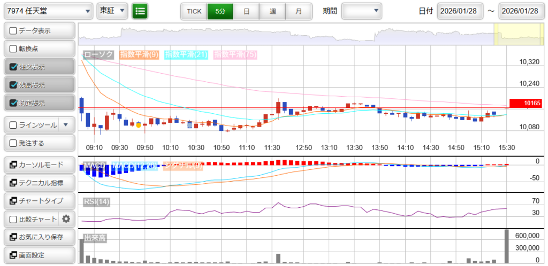Image resolution: width=548 pixels, height=266 pixels.
Task: Click the yellow marker dot on chart
Action: tap(139, 125)
